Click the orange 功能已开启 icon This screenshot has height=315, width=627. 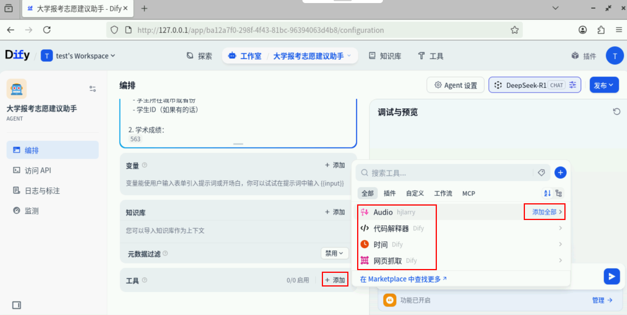pos(390,300)
